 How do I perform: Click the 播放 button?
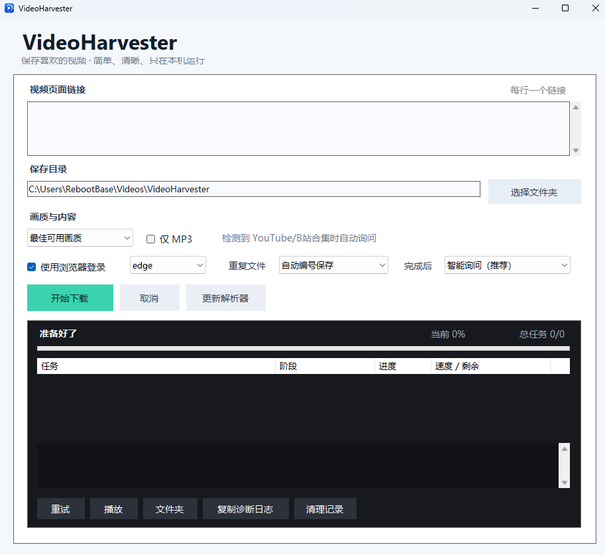click(x=114, y=509)
